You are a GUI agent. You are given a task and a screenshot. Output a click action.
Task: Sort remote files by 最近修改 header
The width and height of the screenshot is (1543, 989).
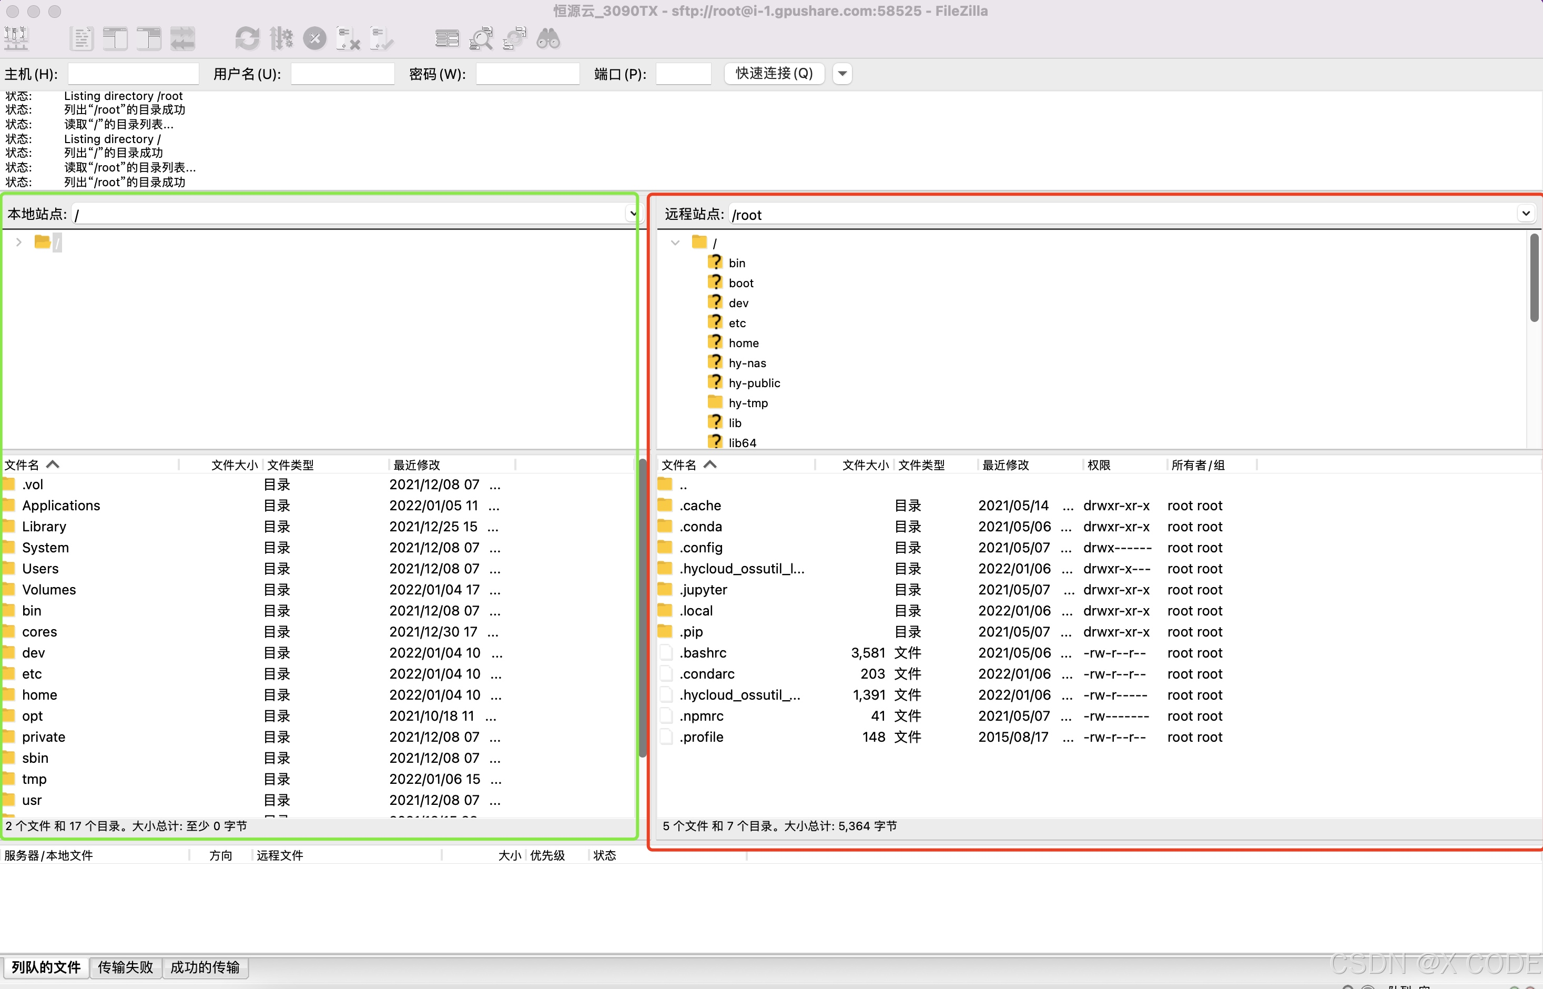tap(1006, 465)
